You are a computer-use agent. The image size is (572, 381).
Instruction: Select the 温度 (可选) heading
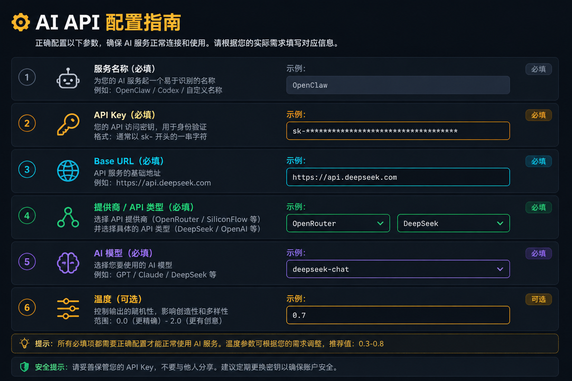pyautogui.click(x=118, y=299)
